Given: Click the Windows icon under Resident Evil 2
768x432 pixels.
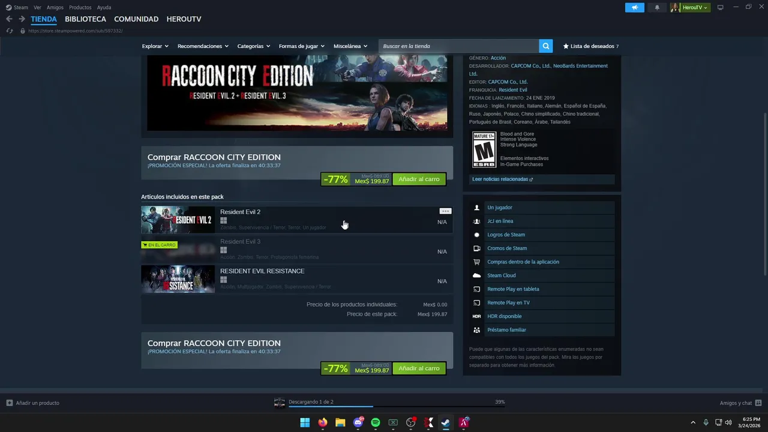Looking at the screenshot, I should 224,221.
